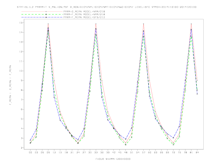The height and width of the screenshot is (166, 215).
Task: Click the x-axis forecast hour label 15
Action: [x=60, y=152]
